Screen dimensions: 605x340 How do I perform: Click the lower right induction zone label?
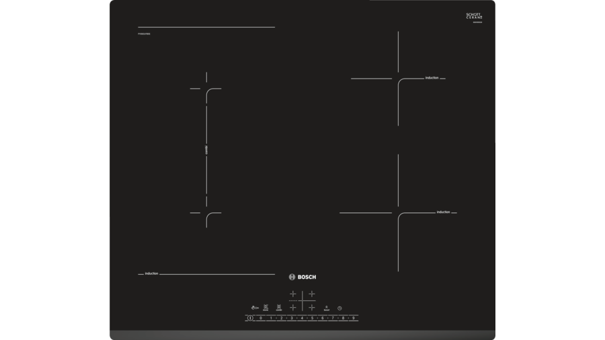point(443,212)
